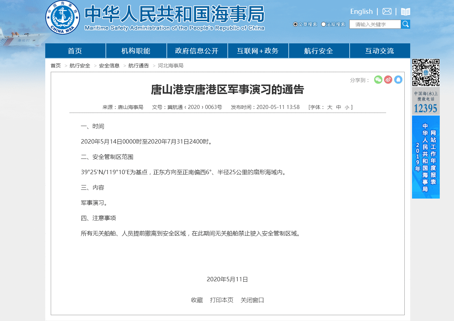Open the email contact icon

[x=386, y=11]
